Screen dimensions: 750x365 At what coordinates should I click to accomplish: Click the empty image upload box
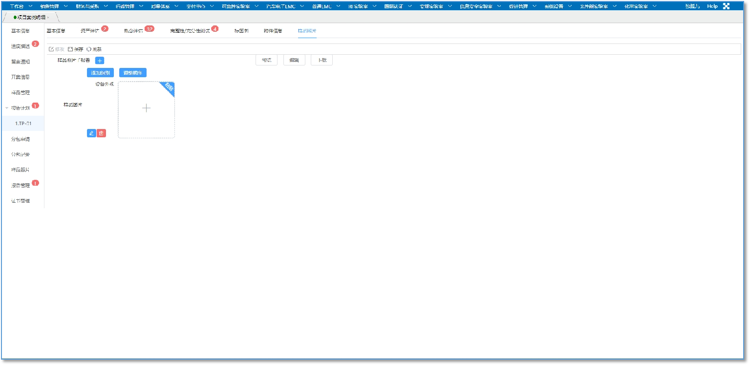point(146,109)
